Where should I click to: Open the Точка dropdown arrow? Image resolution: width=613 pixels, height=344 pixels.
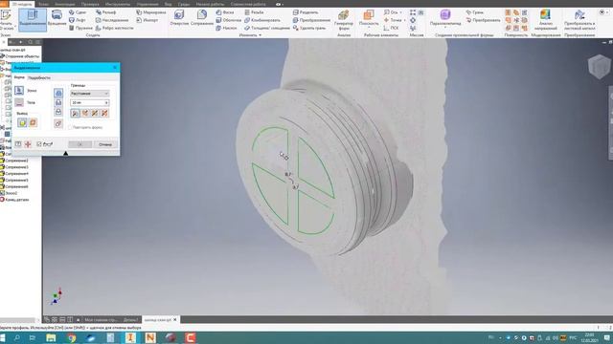pos(404,20)
